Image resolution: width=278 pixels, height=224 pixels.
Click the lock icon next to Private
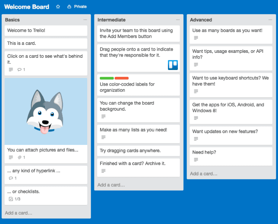click(69, 7)
